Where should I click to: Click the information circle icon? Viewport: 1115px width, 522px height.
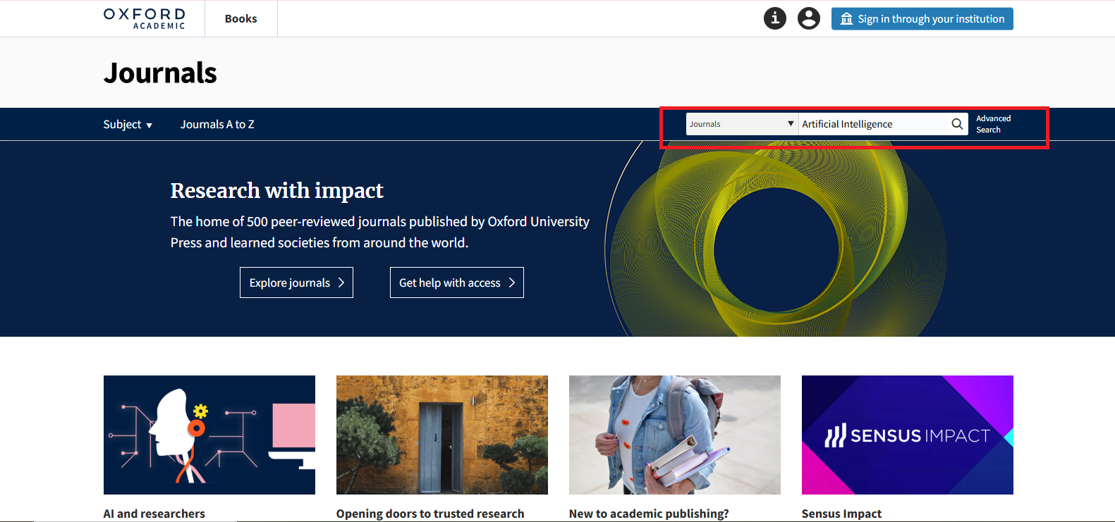tap(774, 18)
